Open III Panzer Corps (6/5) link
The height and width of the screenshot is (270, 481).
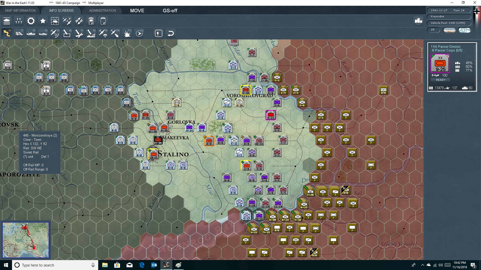(x=447, y=50)
